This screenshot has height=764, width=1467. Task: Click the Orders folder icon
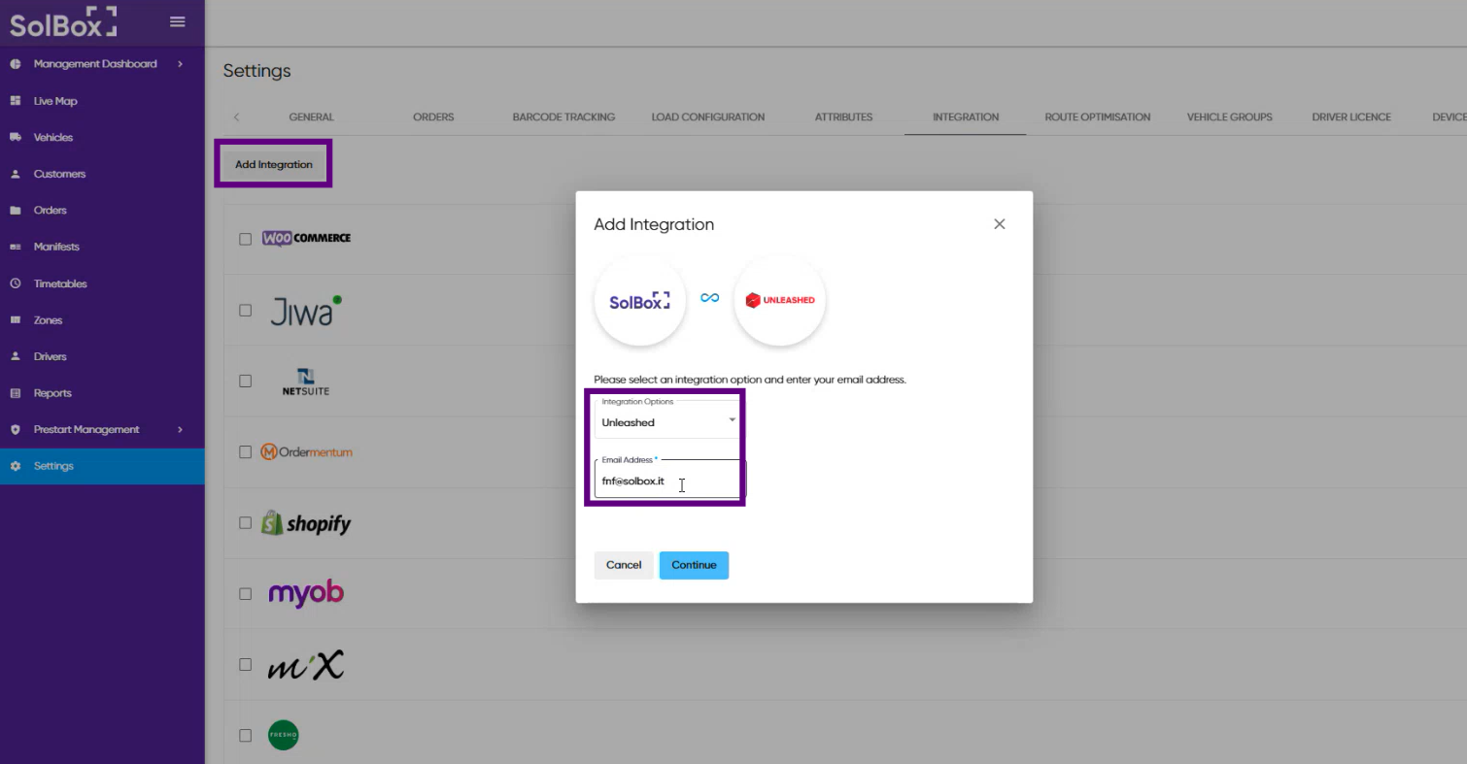pos(16,211)
